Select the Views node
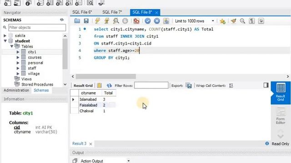This screenshot has height=163, width=291. [26, 79]
